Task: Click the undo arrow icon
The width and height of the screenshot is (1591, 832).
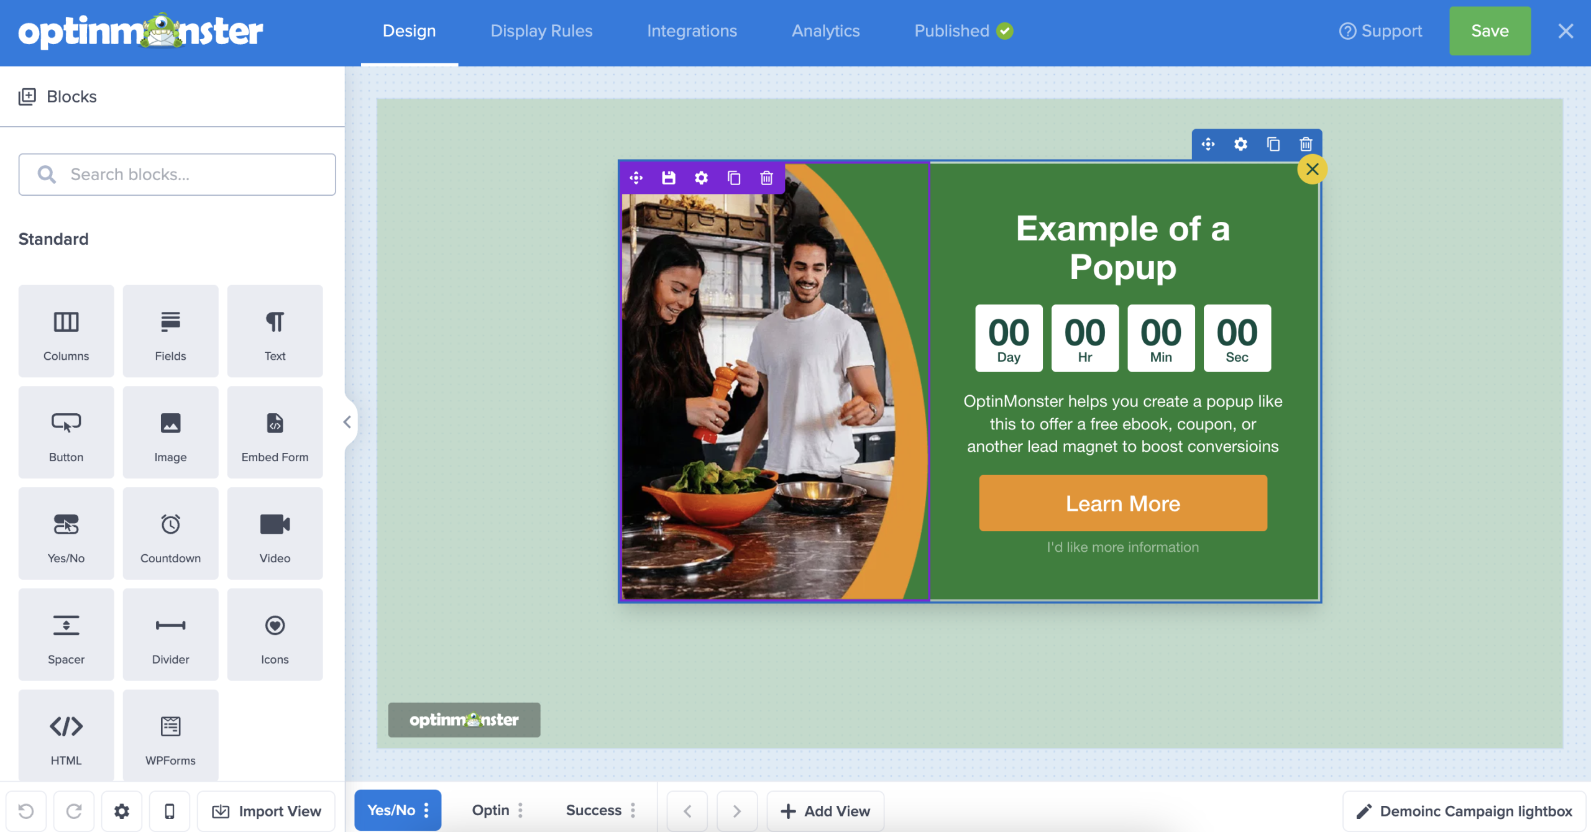Action: (26, 811)
